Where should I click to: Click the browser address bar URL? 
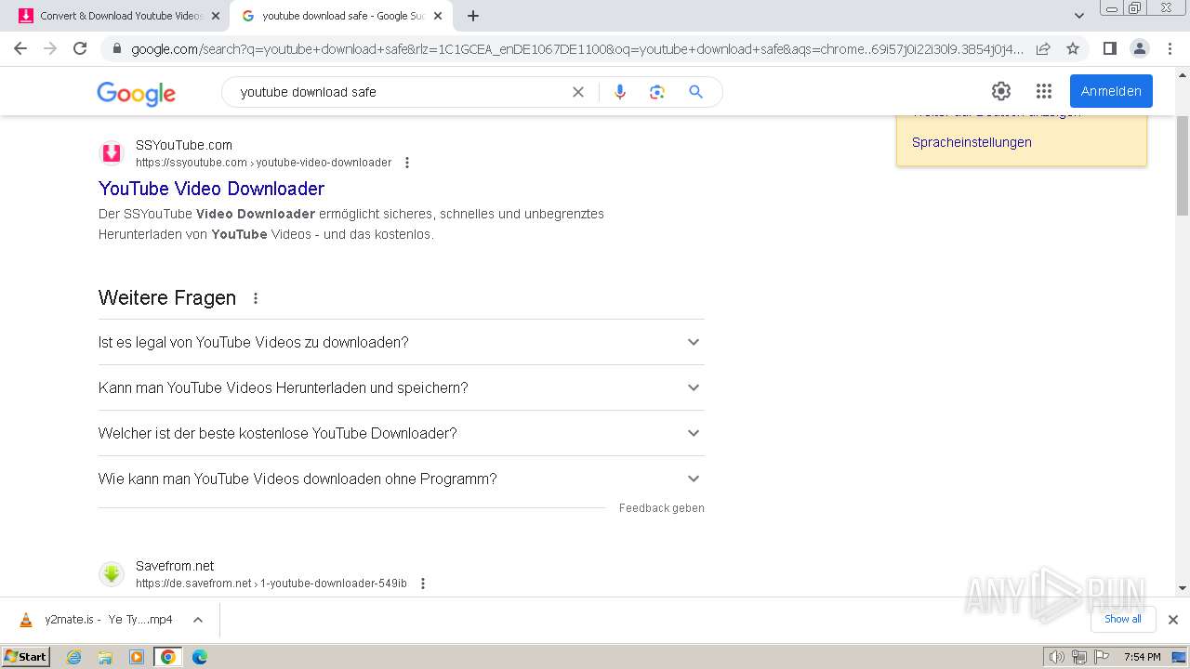point(576,48)
